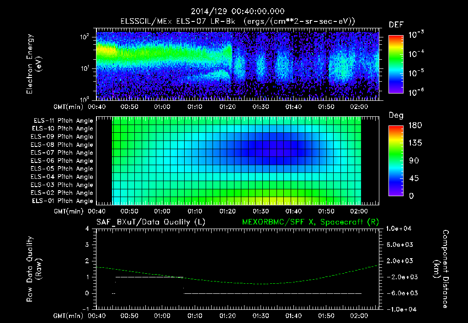Click the Deg color bar label
This screenshot has height=323, width=468.
(x=396, y=115)
